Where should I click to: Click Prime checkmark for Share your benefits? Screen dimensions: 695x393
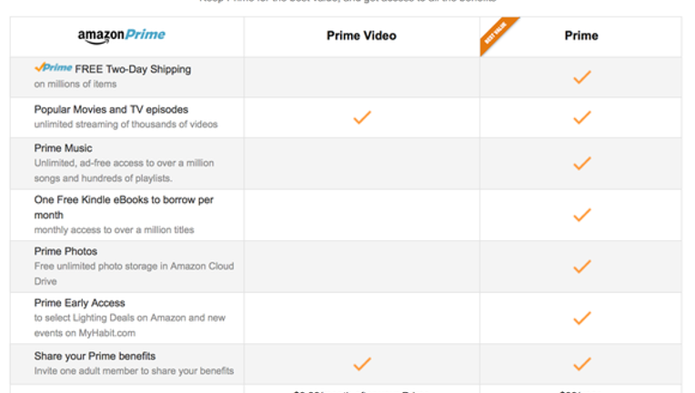coord(582,364)
